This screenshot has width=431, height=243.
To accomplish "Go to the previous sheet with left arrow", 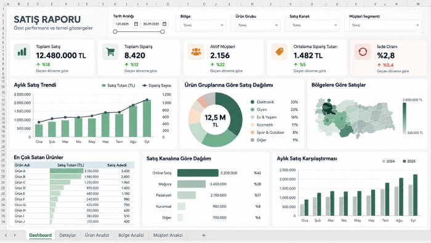I will click(6, 236).
